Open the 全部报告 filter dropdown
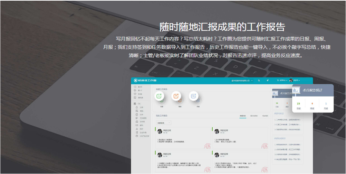This screenshot has height=174, width=346. 164,122
